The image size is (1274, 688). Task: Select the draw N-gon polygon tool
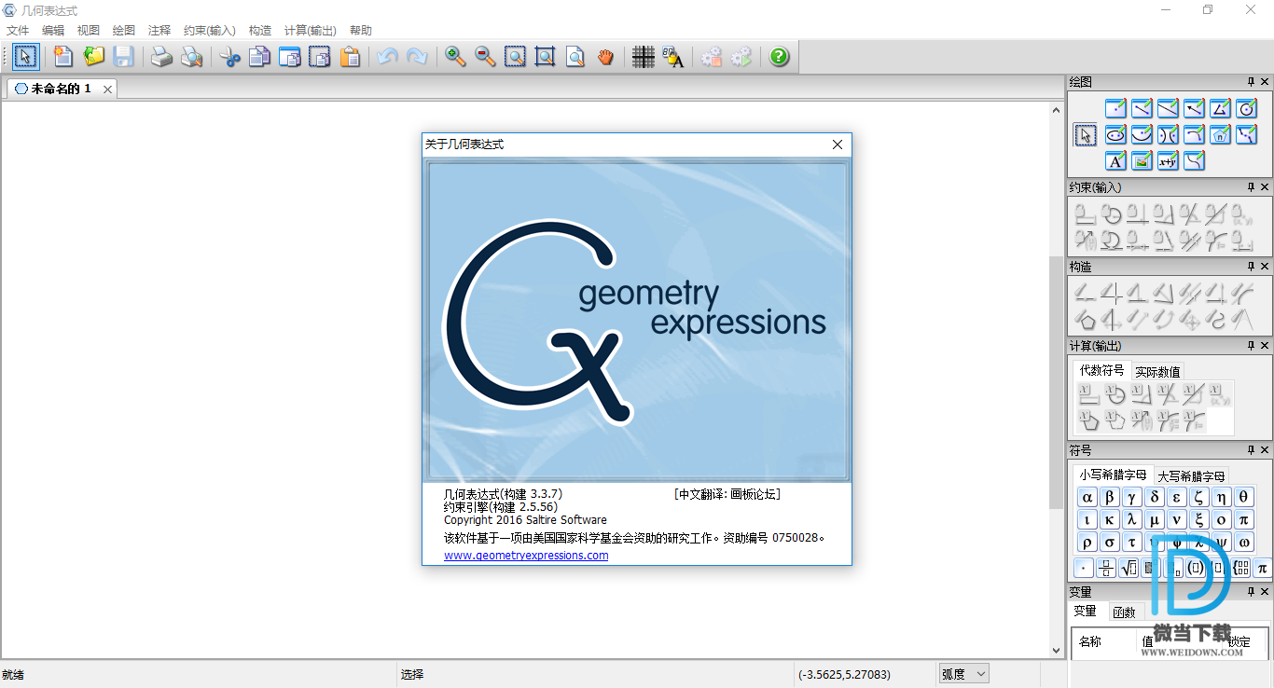[1220, 135]
